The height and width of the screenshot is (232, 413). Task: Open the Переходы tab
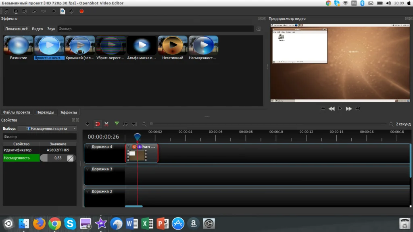coord(45,112)
